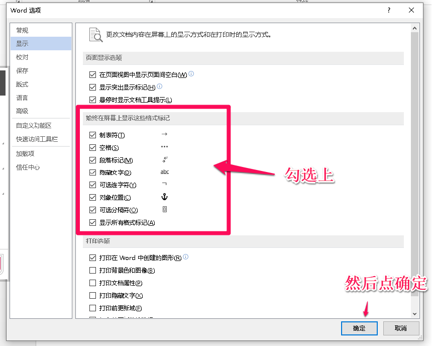Click the 取消 button
The width and height of the screenshot is (432, 346).
point(401,328)
